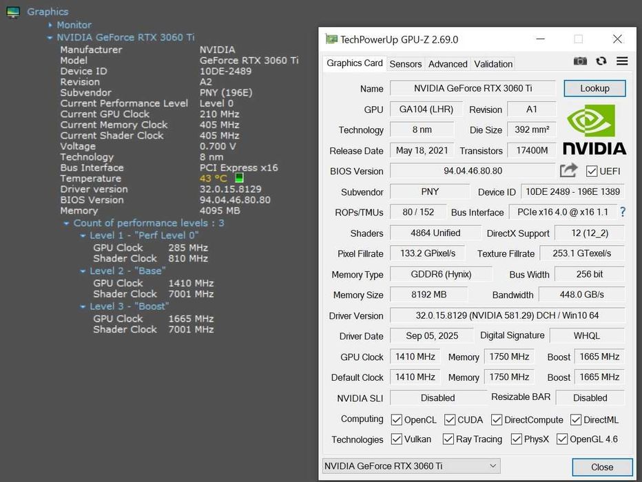642x482 pixels.
Task: Click the green temperature indicator icon
Action: click(240, 178)
